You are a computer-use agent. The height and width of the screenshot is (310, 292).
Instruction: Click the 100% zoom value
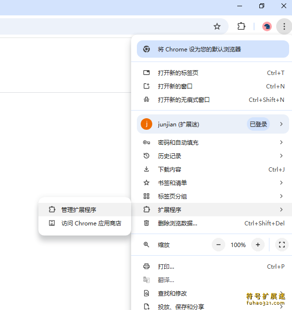(238, 245)
